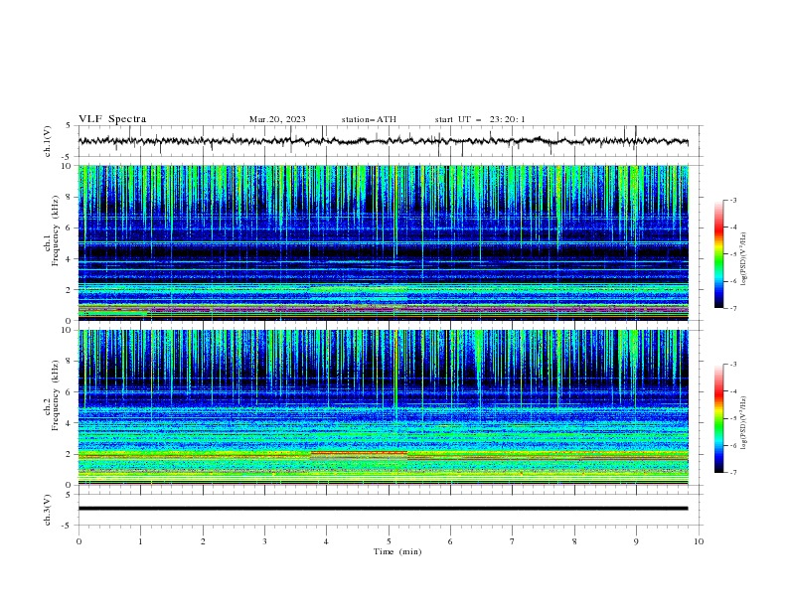
Task: Click time axis tick label "7"
Action: (x=513, y=541)
